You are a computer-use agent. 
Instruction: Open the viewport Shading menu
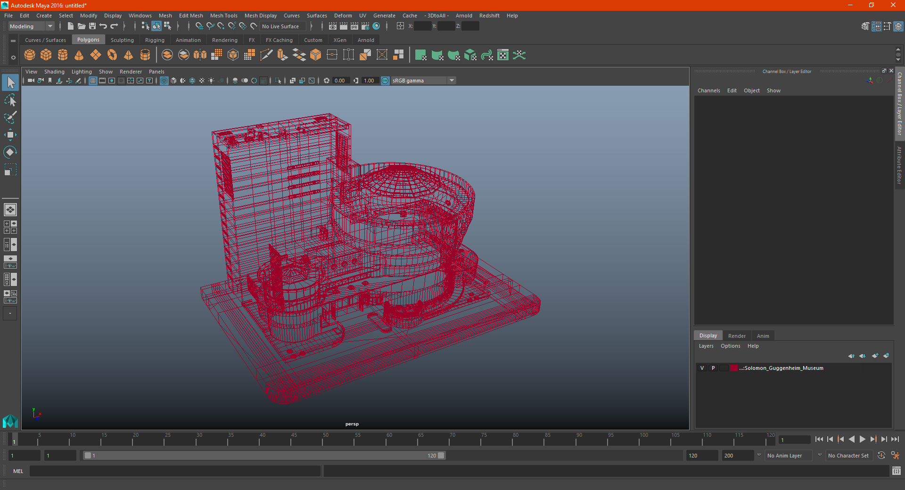coord(54,72)
